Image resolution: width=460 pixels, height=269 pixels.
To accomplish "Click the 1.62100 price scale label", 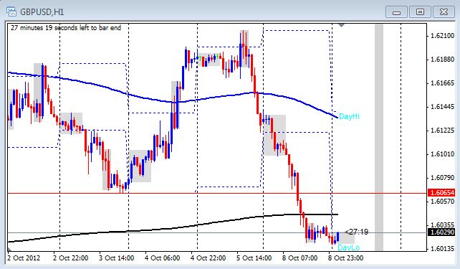I will click(x=442, y=36).
